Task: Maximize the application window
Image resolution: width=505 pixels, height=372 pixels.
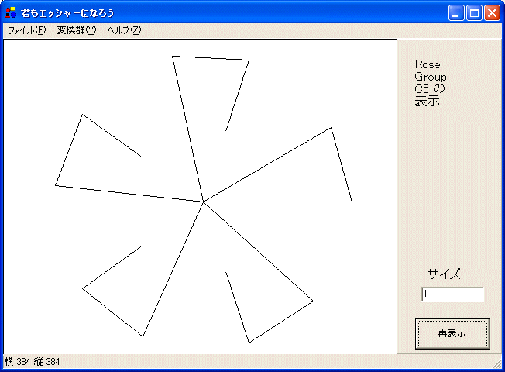Action: point(474,12)
